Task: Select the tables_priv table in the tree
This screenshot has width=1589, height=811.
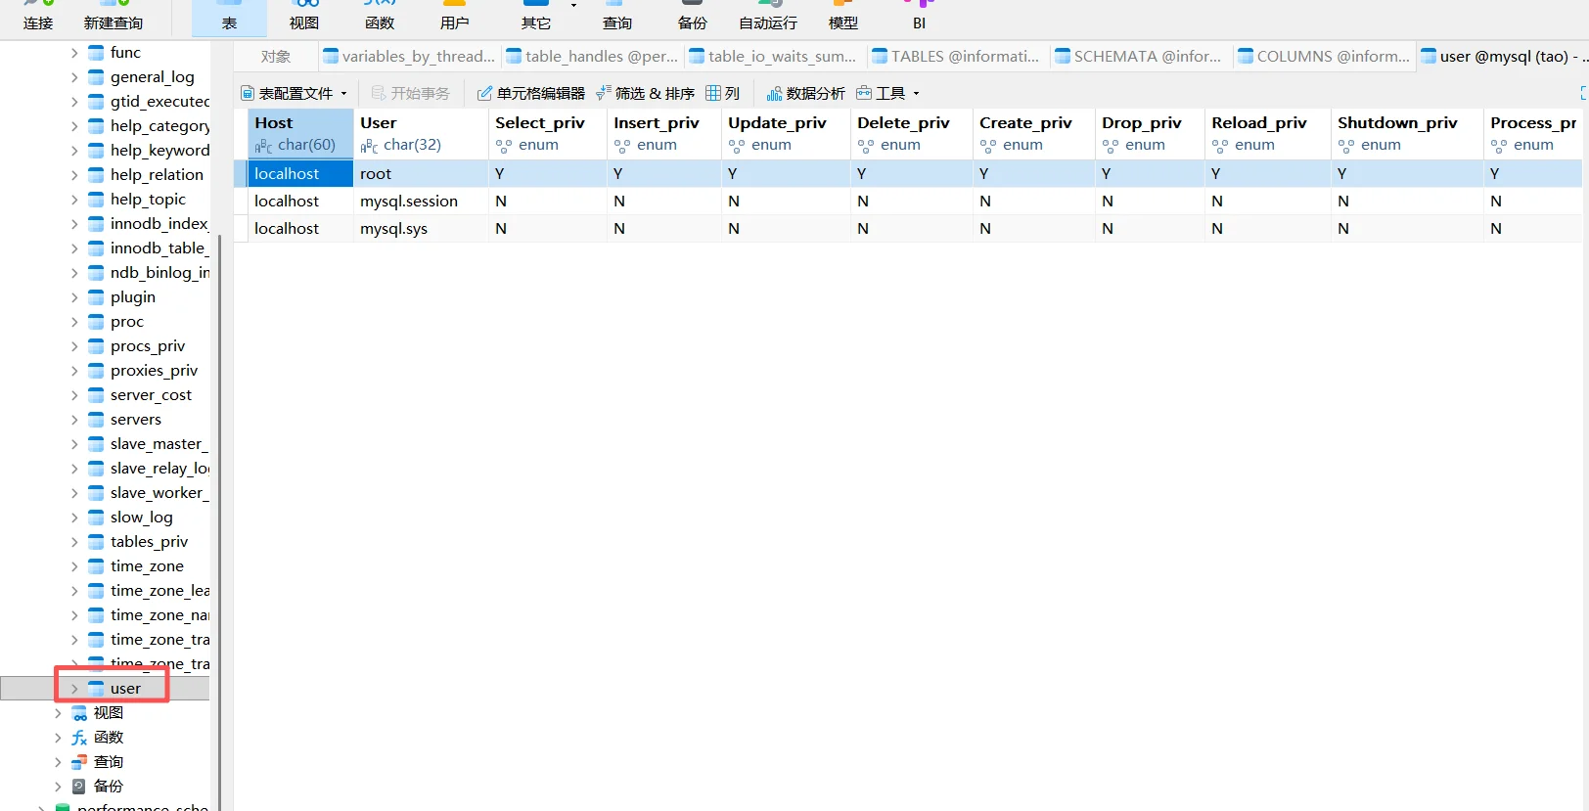Action: click(x=149, y=542)
